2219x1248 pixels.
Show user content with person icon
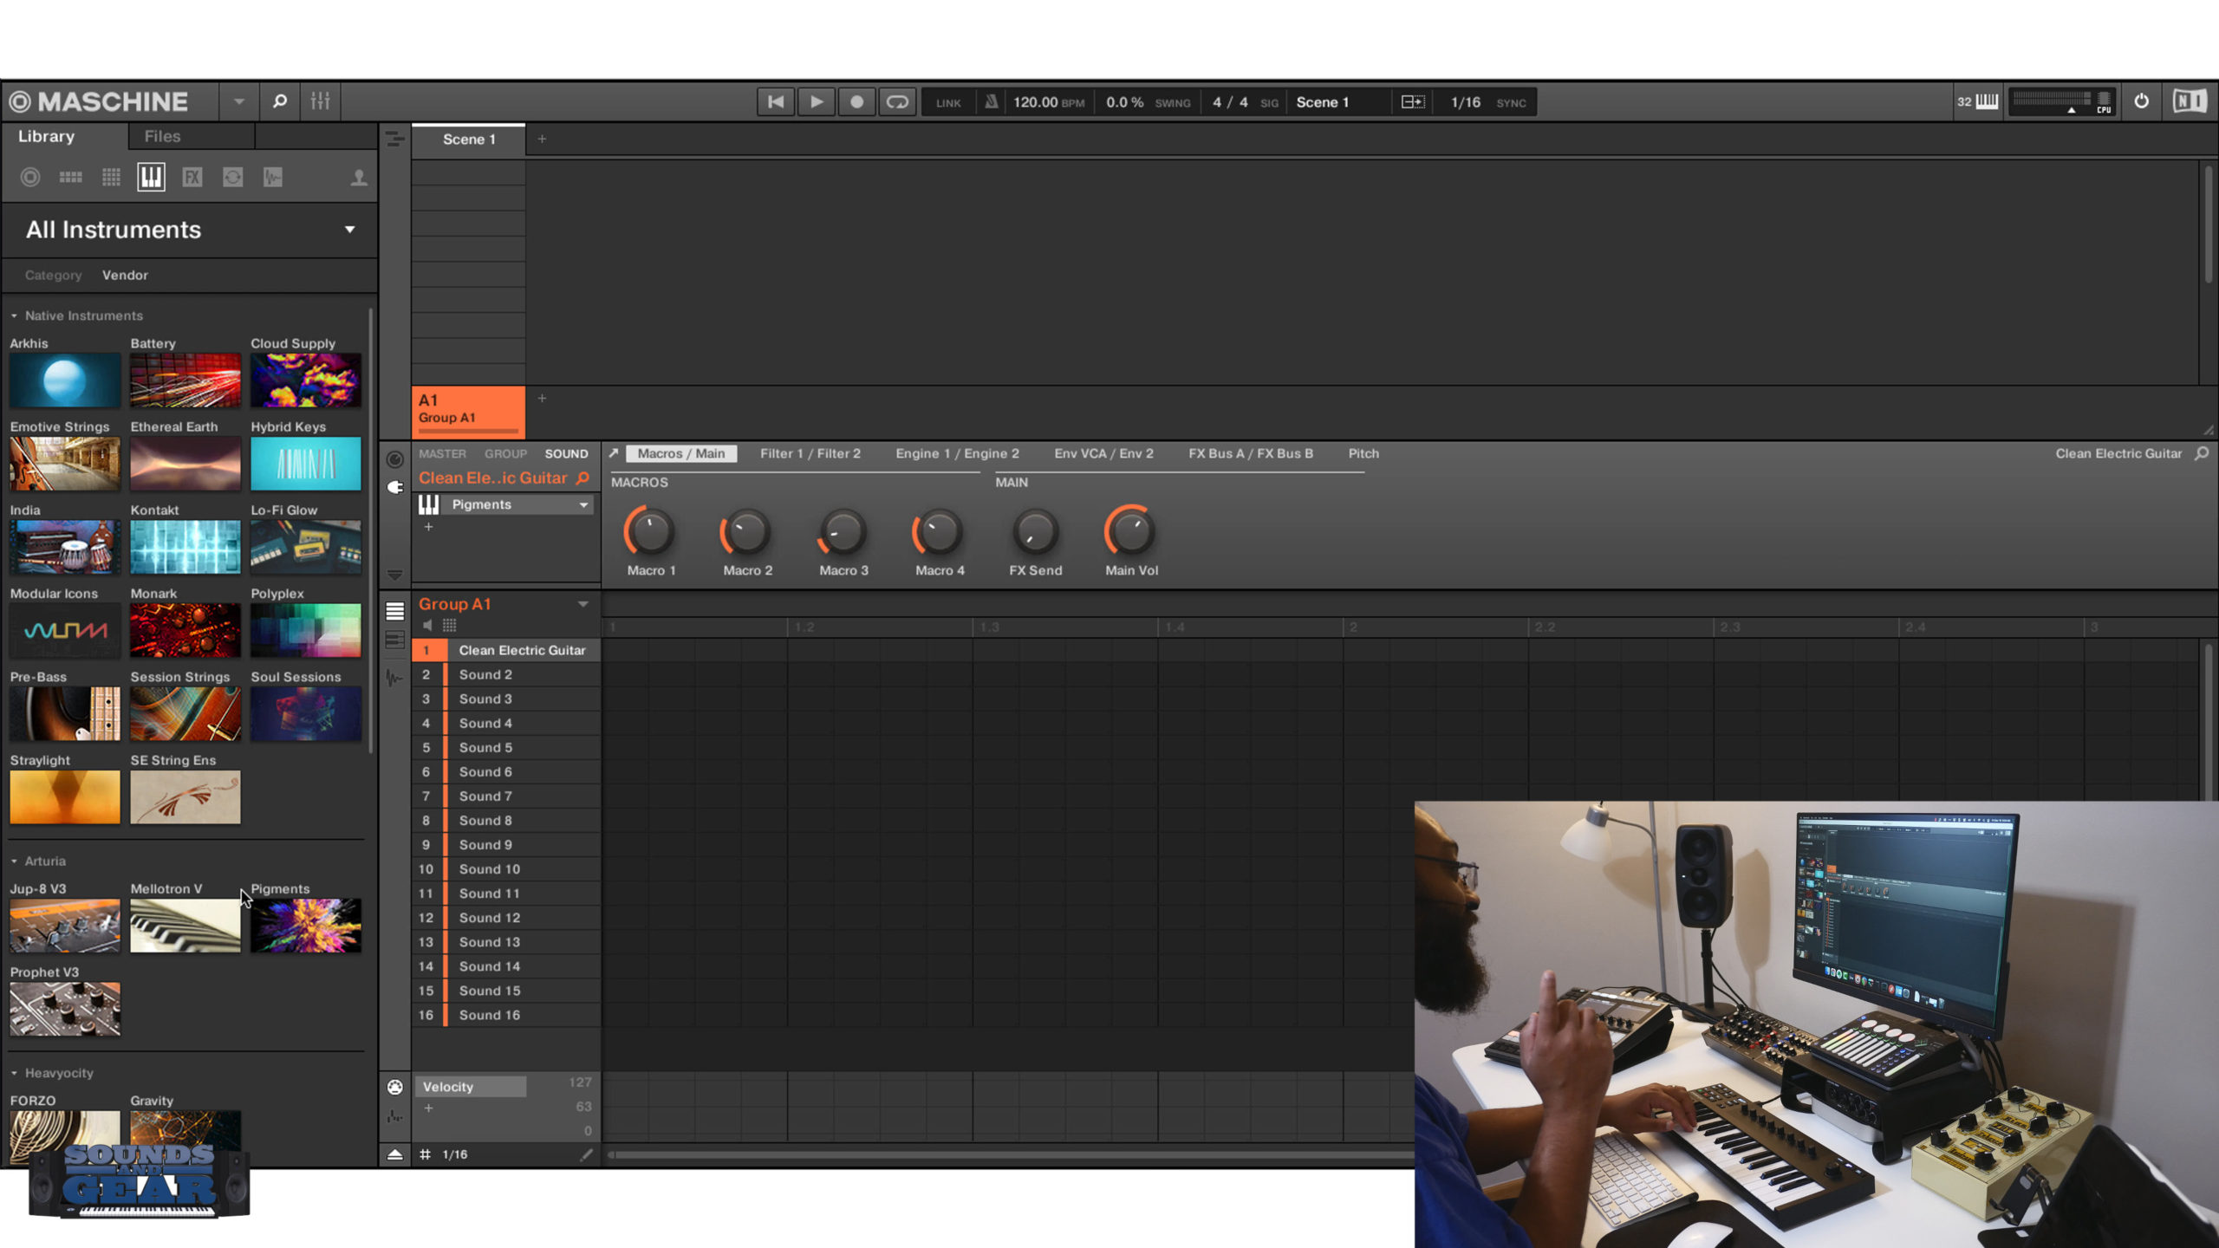pos(358,178)
